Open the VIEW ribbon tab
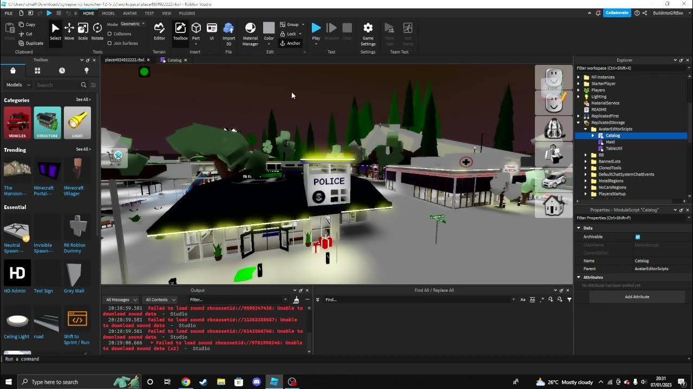The image size is (693, 389). (167, 13)
